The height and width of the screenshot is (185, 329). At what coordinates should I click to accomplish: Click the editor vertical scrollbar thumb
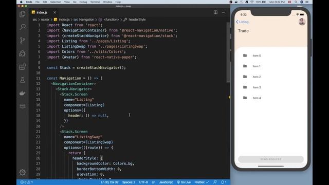[228, 52]
